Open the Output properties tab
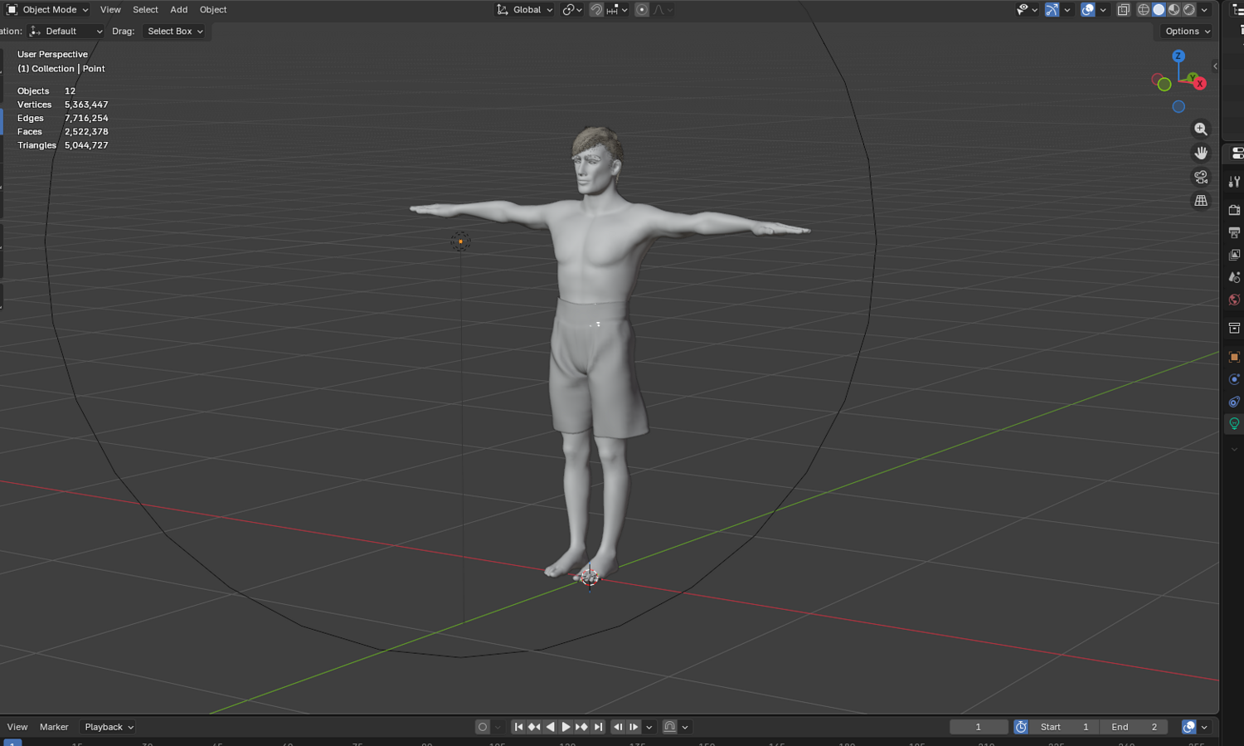Screen dimensions: 1244x746 click(1234, 232)
